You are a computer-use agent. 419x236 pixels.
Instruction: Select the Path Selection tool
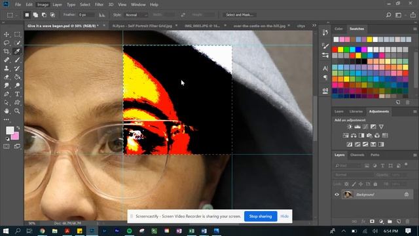tap(7, 102)
